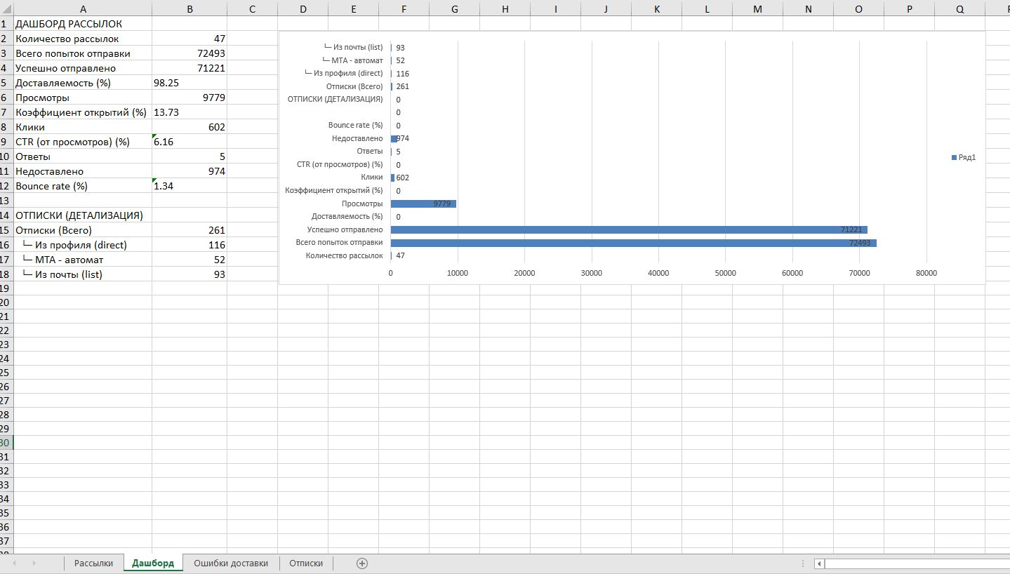The height and width of the screenshot is (574, 1010).
Task: Select the CTR value cell 6.16
Action: point(190,142)
